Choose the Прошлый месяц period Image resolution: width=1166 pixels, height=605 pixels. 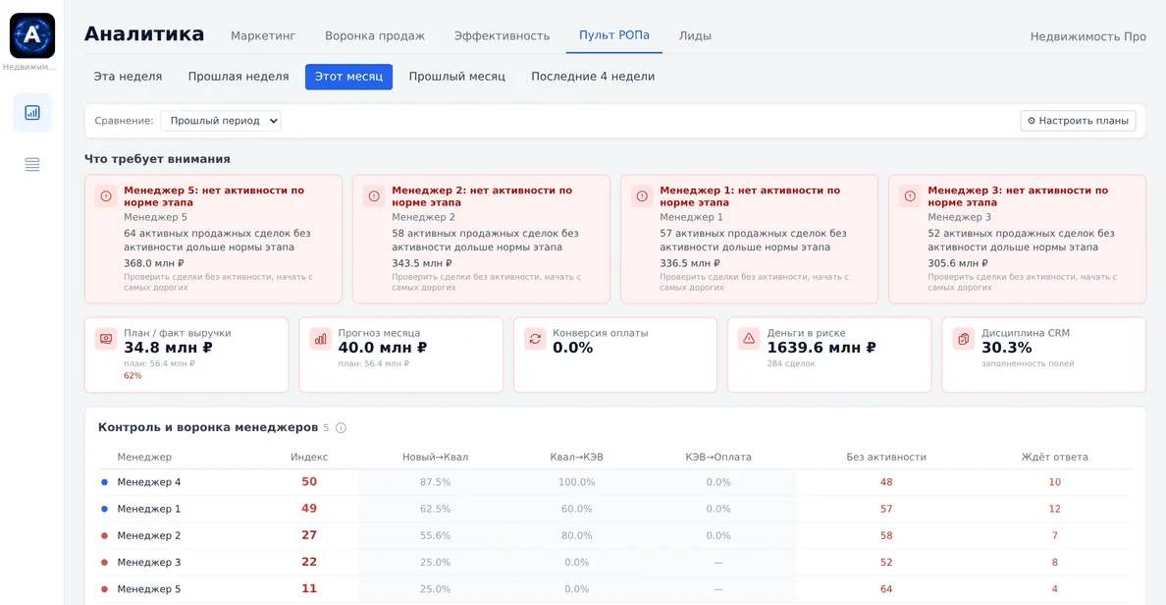[457, 77]
